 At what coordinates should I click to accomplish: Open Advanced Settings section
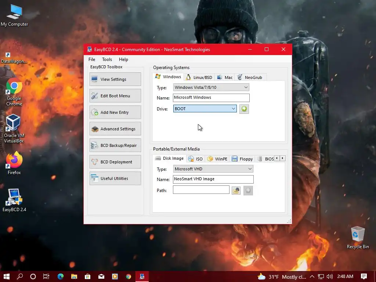tap(115, 129)
